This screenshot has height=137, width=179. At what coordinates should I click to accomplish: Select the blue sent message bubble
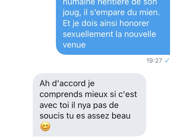pos(113,27)
